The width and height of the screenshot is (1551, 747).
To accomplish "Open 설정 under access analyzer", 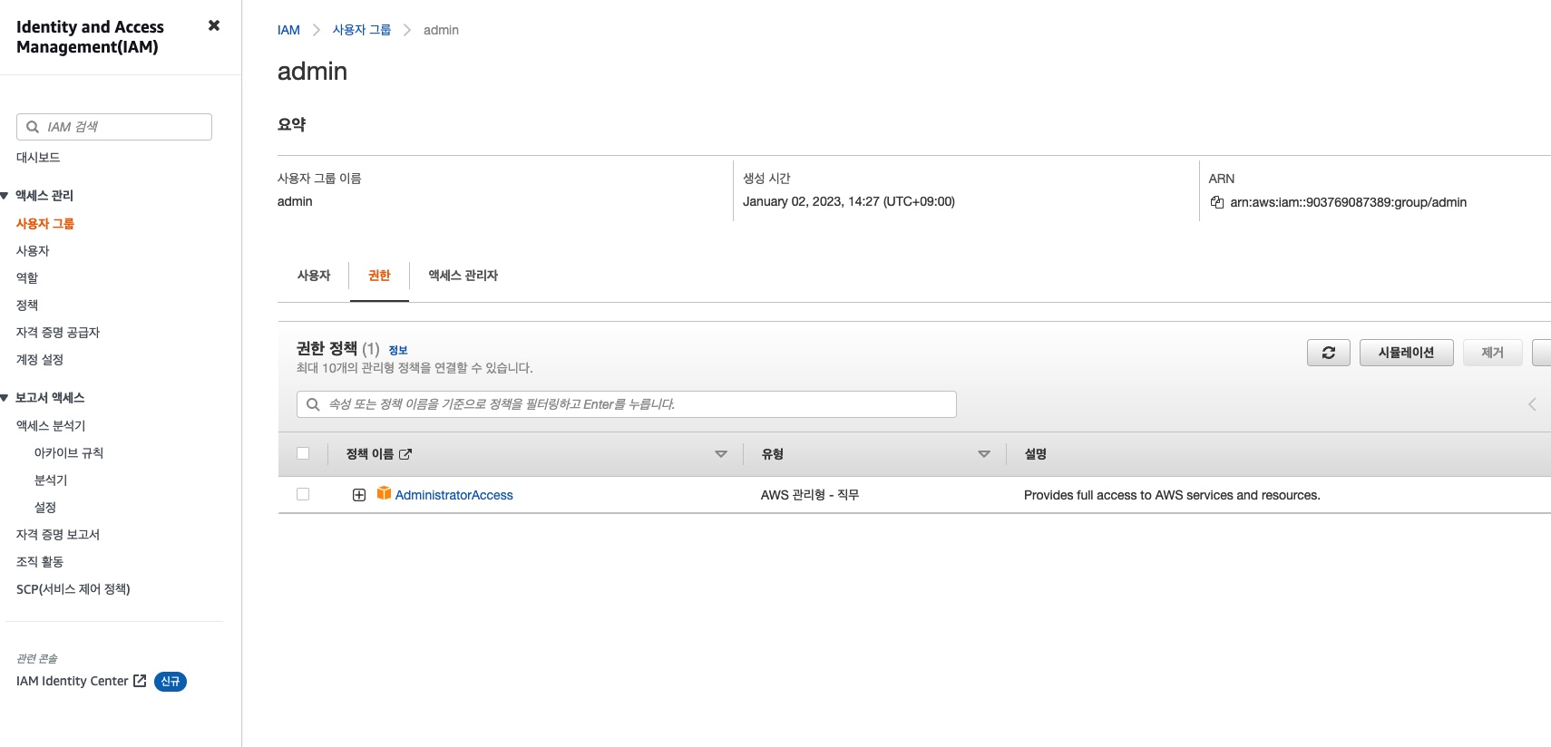I will 45,508.
